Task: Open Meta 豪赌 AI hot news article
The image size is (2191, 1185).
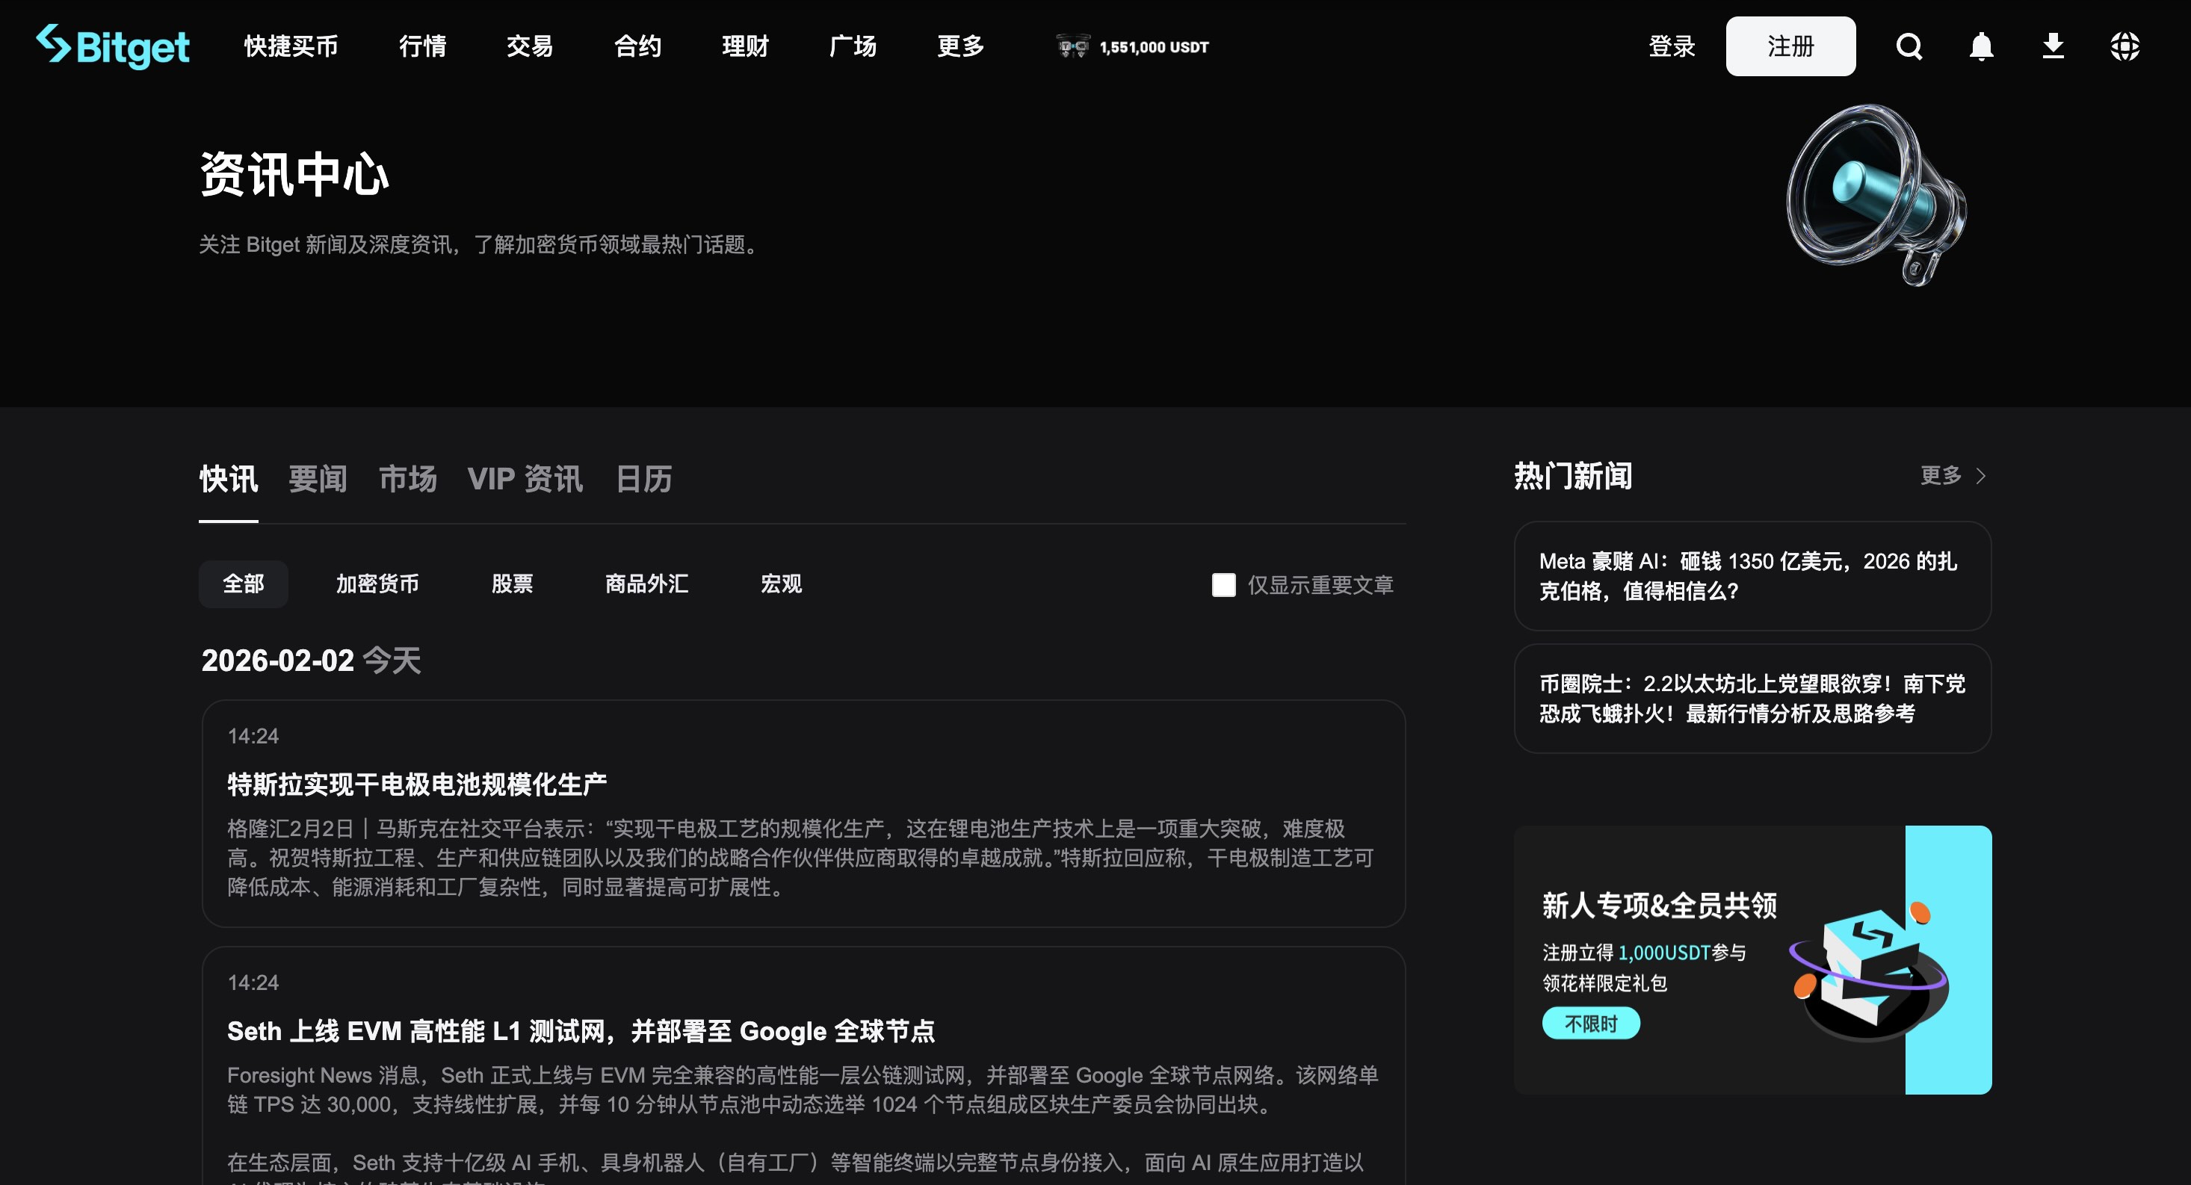Action: point(1752,576)
